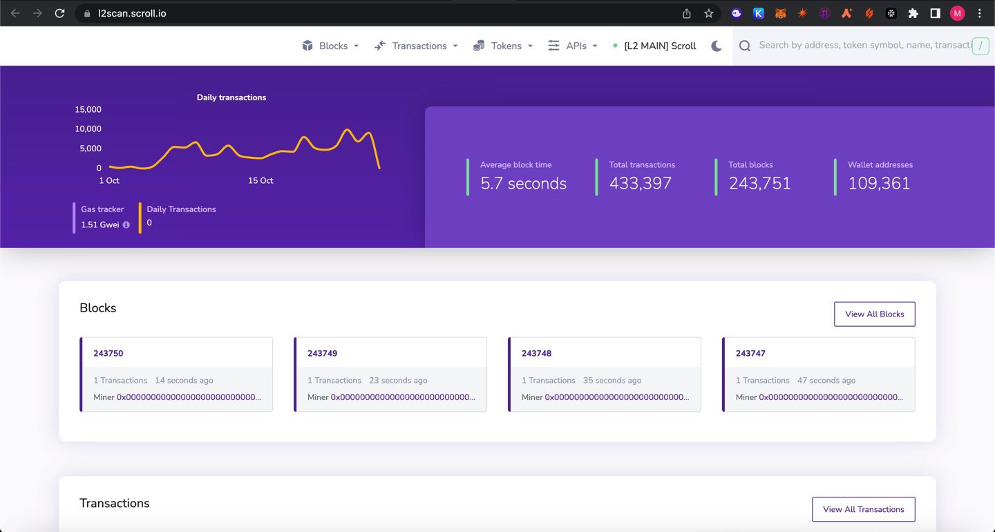Click the total blocks value 243,751

(x=759, y=183)
